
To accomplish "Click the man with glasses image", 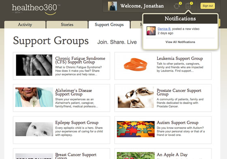I will coord(136,97).
